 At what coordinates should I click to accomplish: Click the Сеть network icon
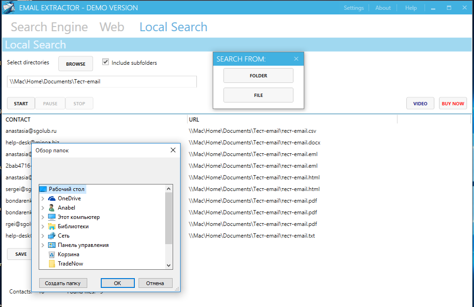[x=52, y=236]
